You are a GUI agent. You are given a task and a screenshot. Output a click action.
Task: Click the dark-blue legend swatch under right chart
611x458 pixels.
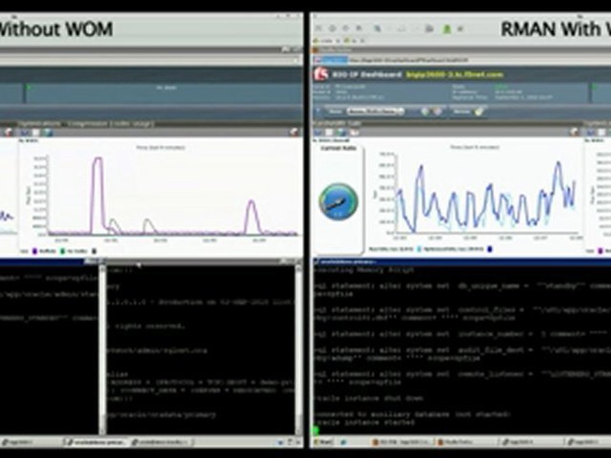tap(490, 249)
